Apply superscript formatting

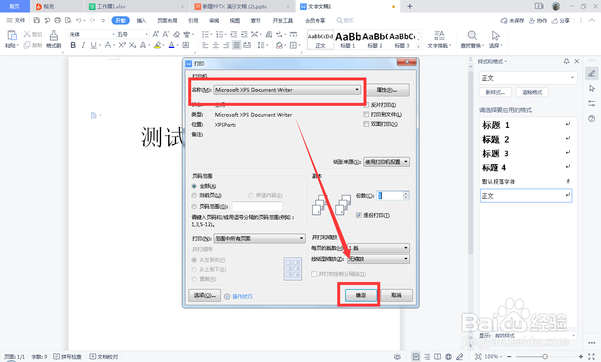point(122,45)
